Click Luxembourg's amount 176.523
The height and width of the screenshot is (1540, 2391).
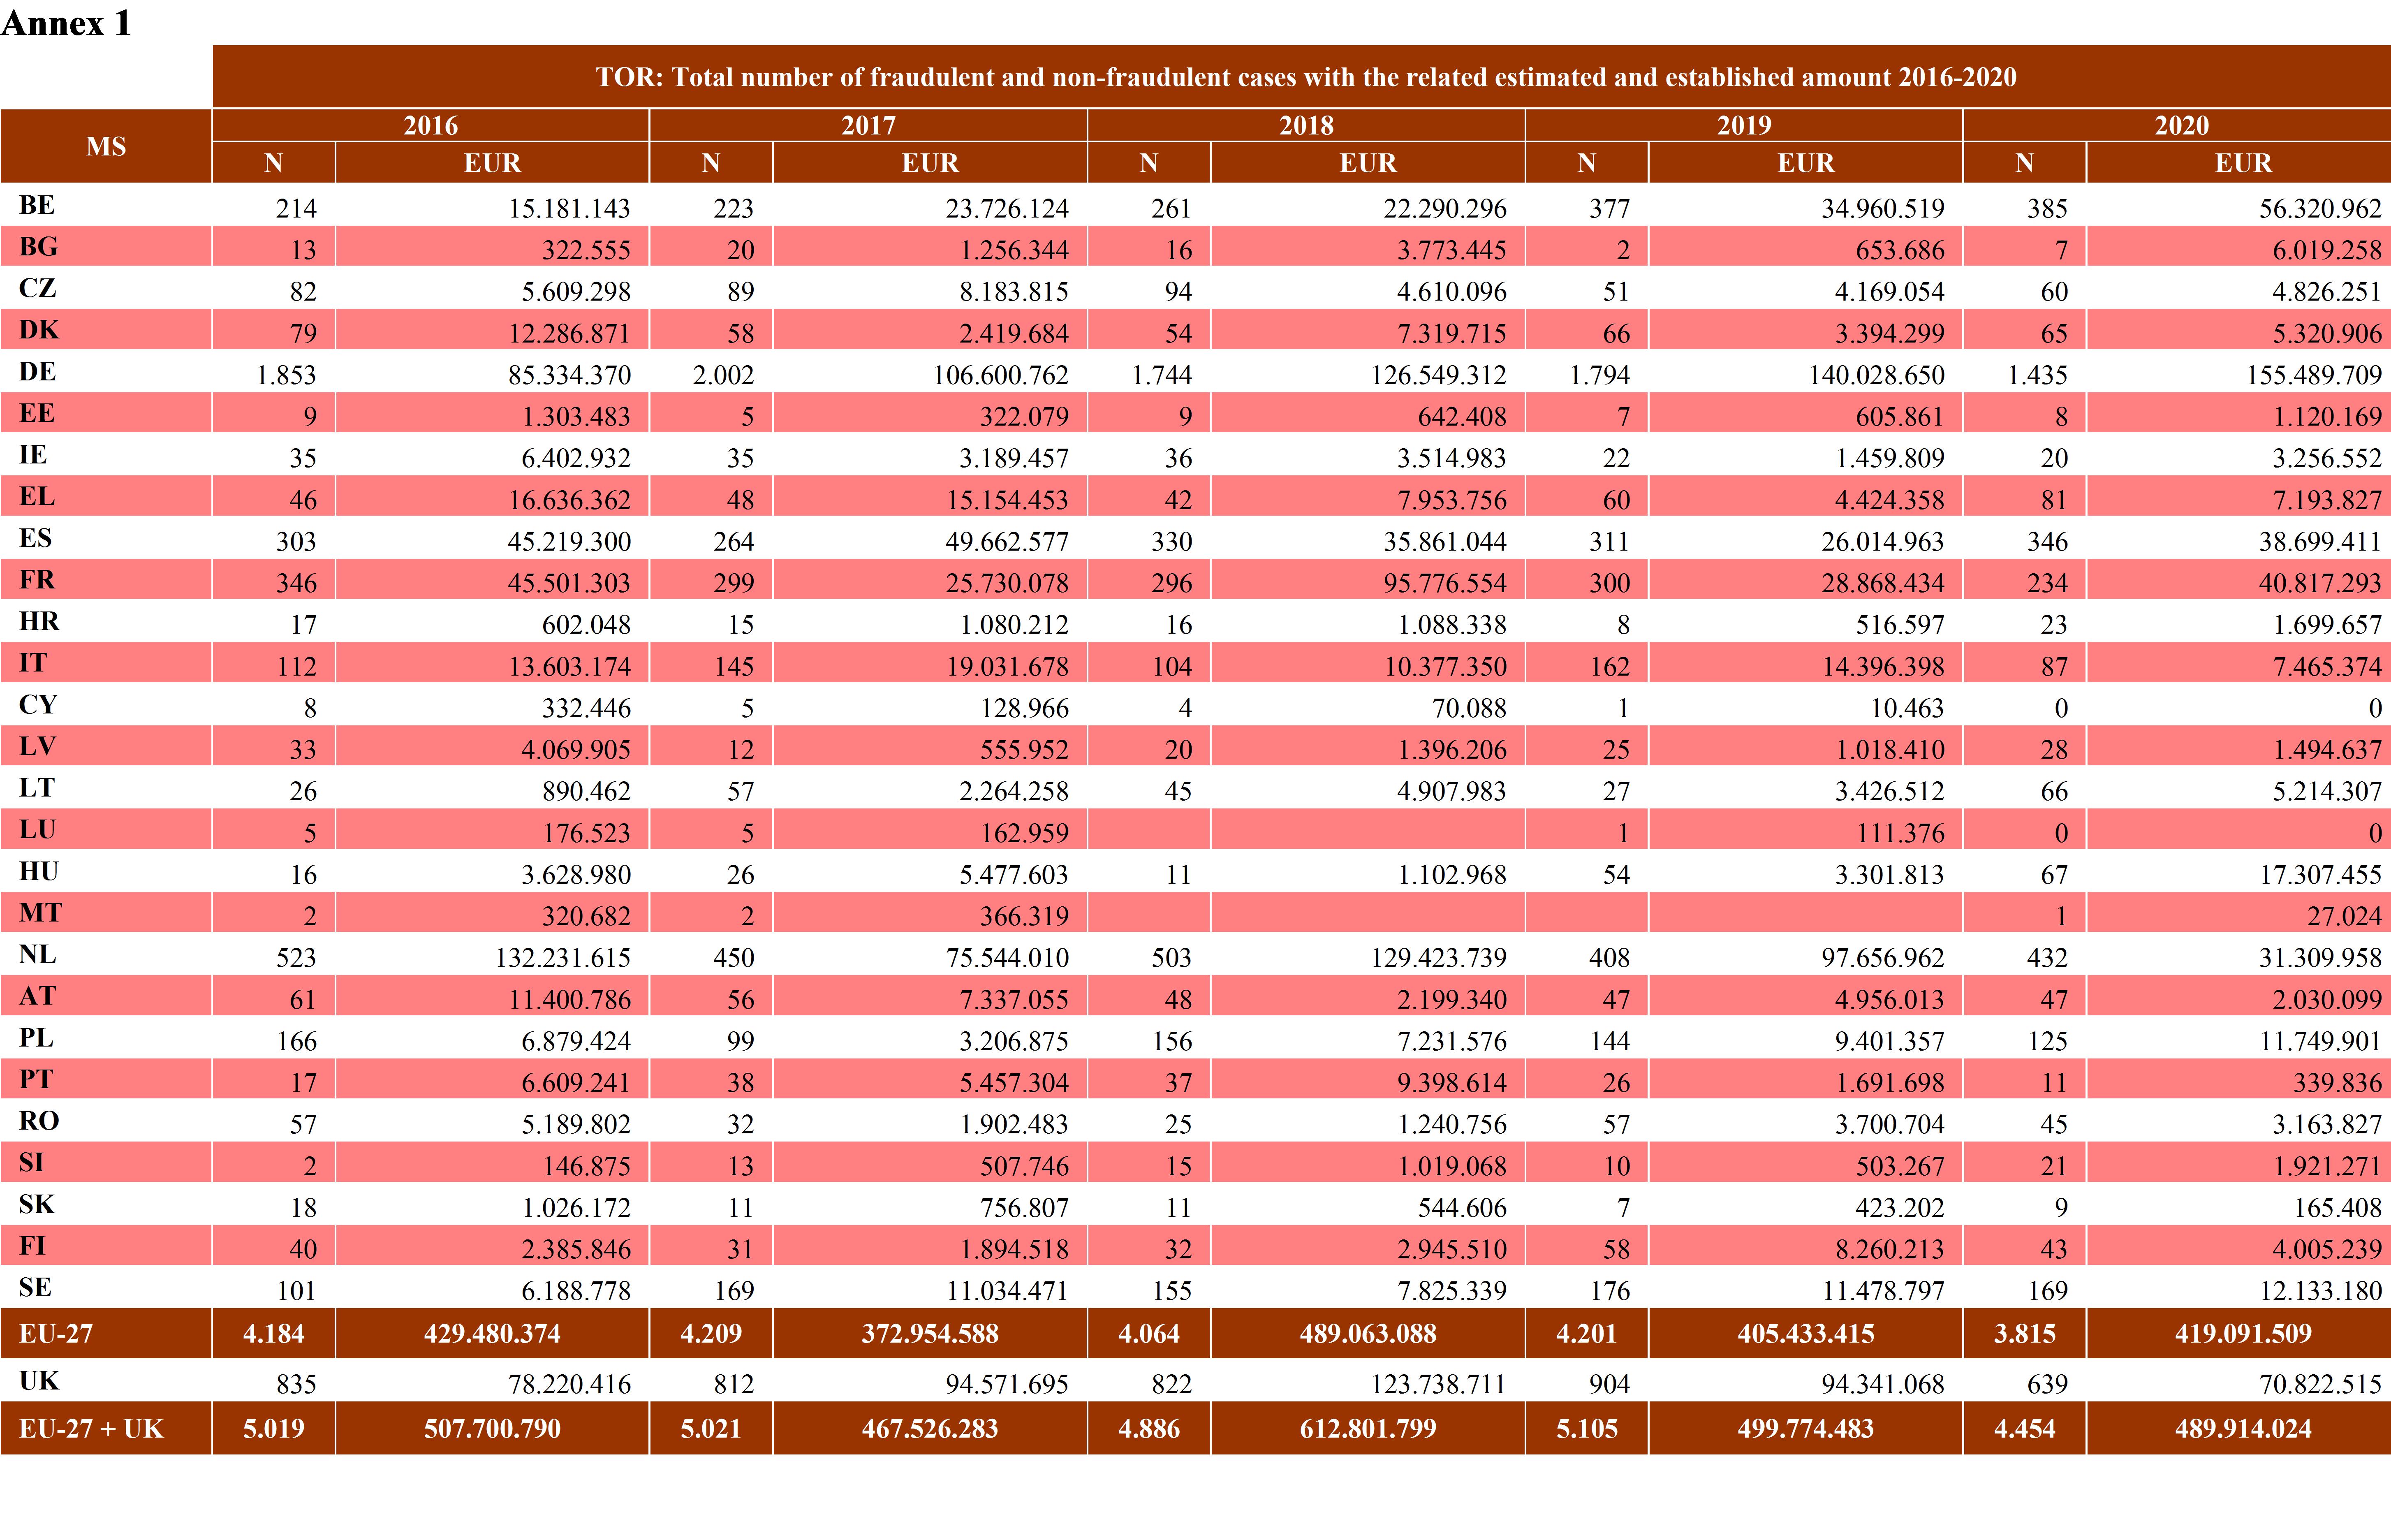[586, 833]
